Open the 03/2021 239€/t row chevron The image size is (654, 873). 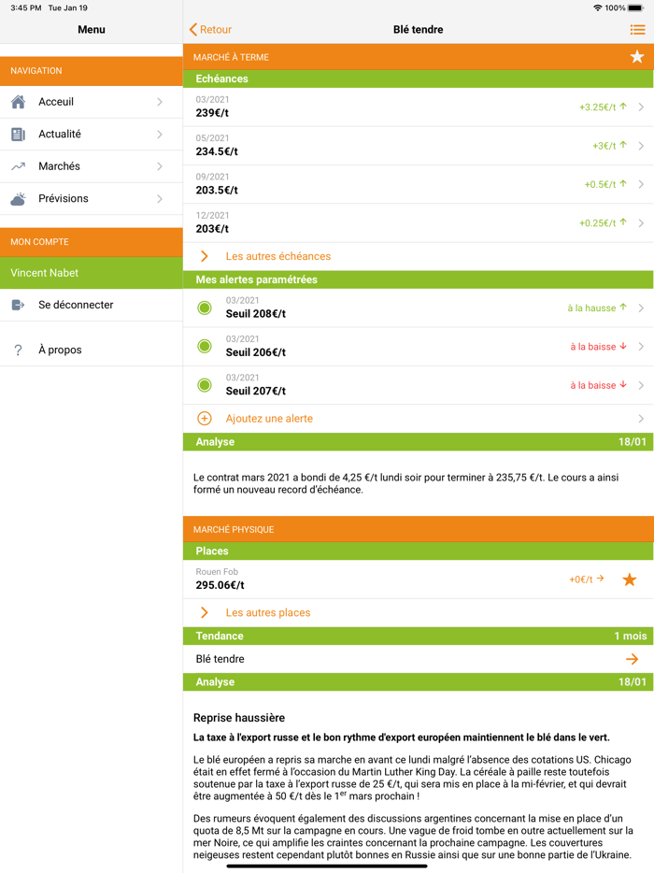641,107
